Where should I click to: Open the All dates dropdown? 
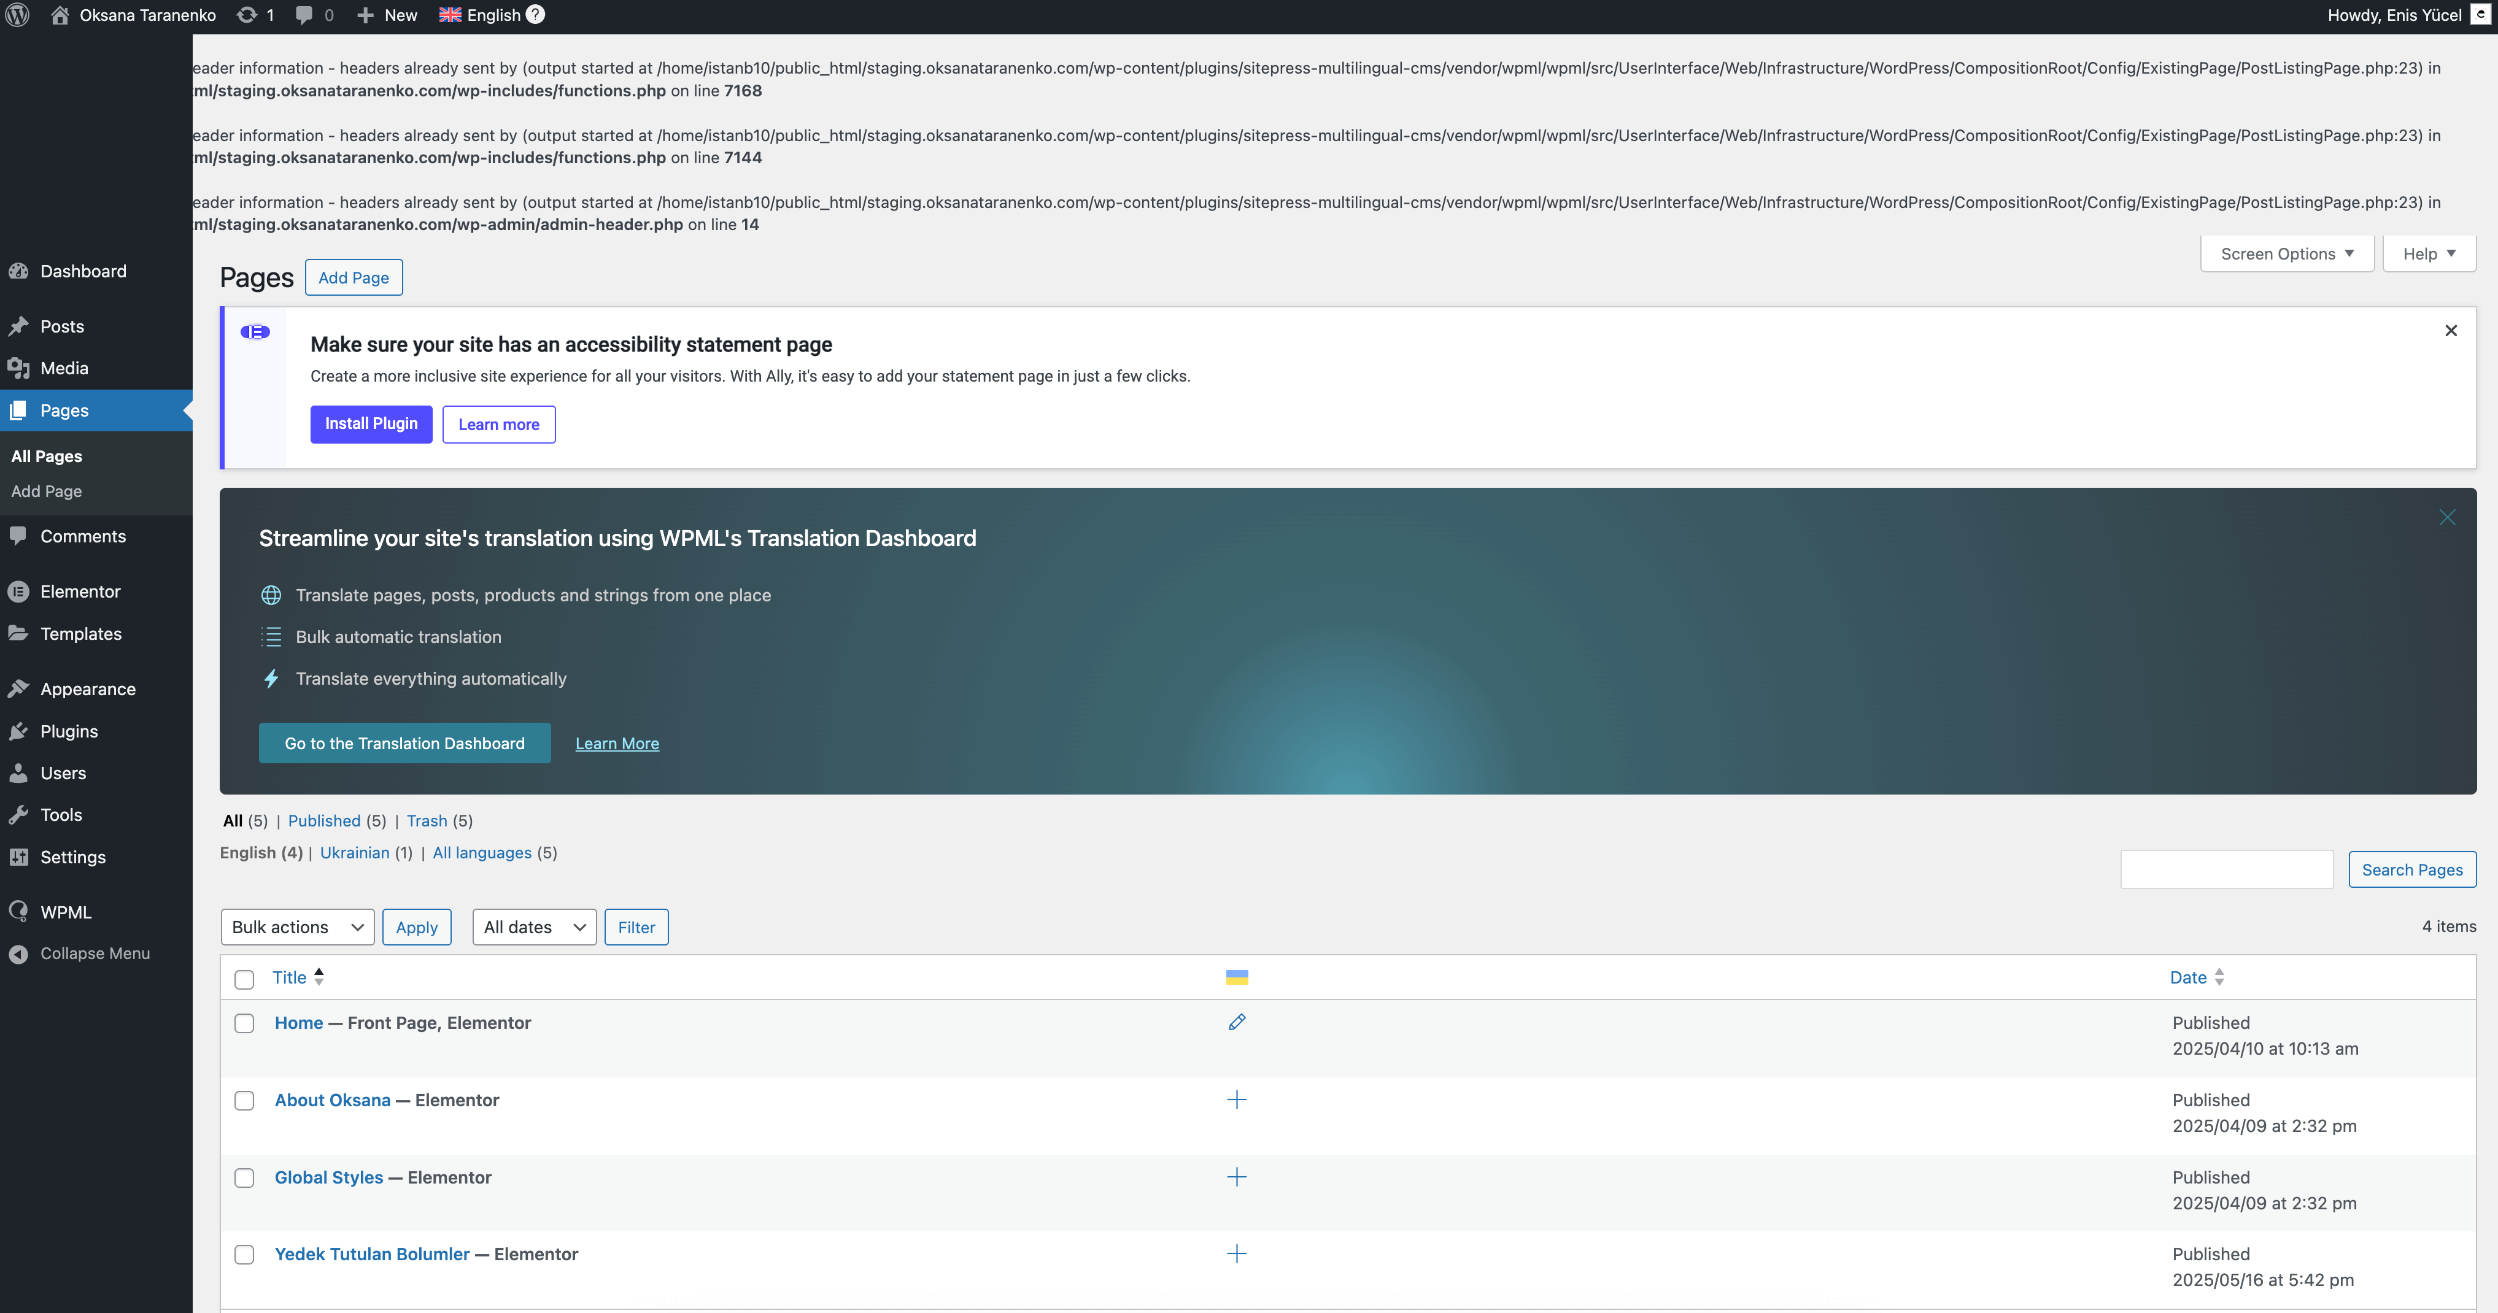point(535,927)
